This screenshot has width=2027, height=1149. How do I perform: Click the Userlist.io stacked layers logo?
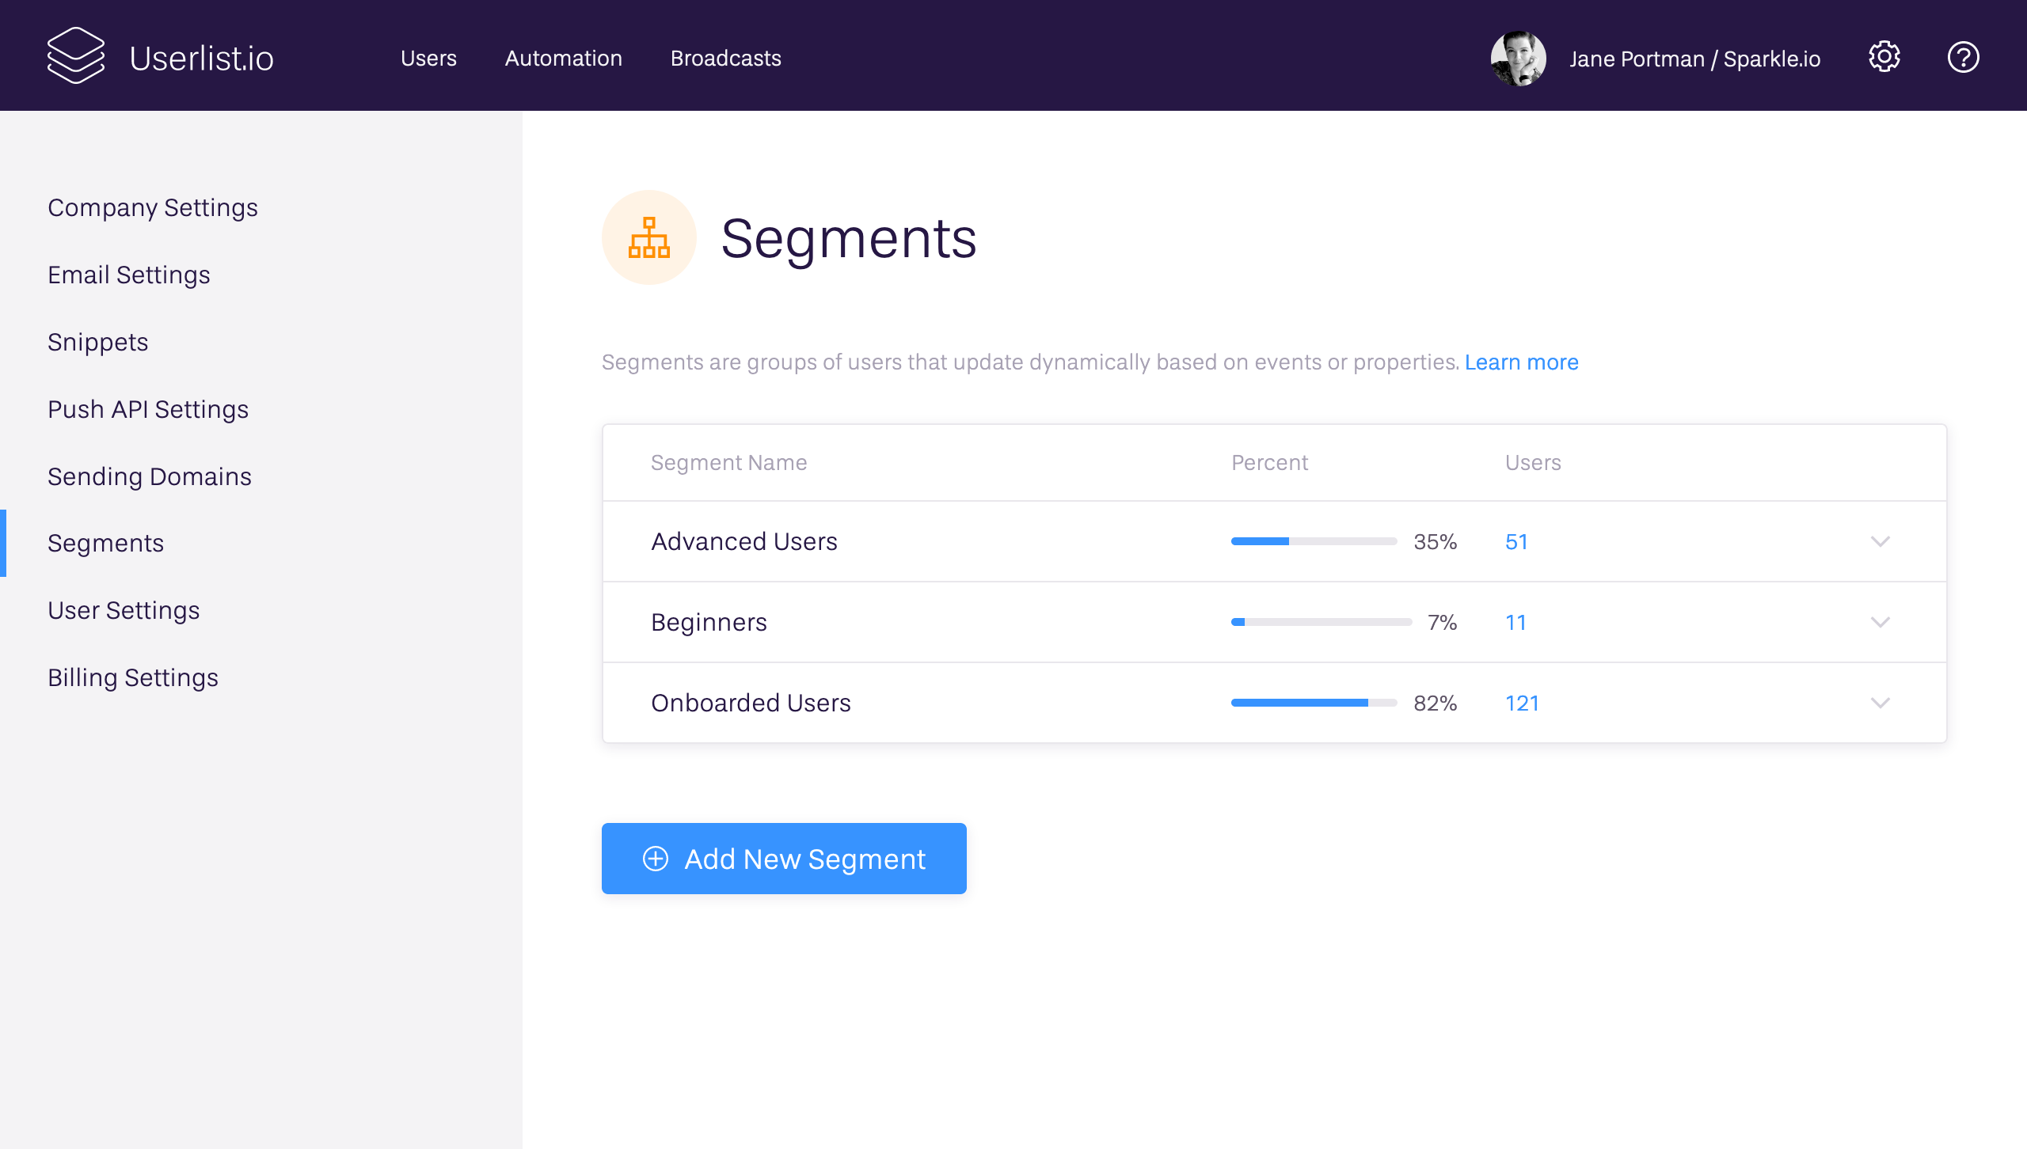(x=76, y=55)
